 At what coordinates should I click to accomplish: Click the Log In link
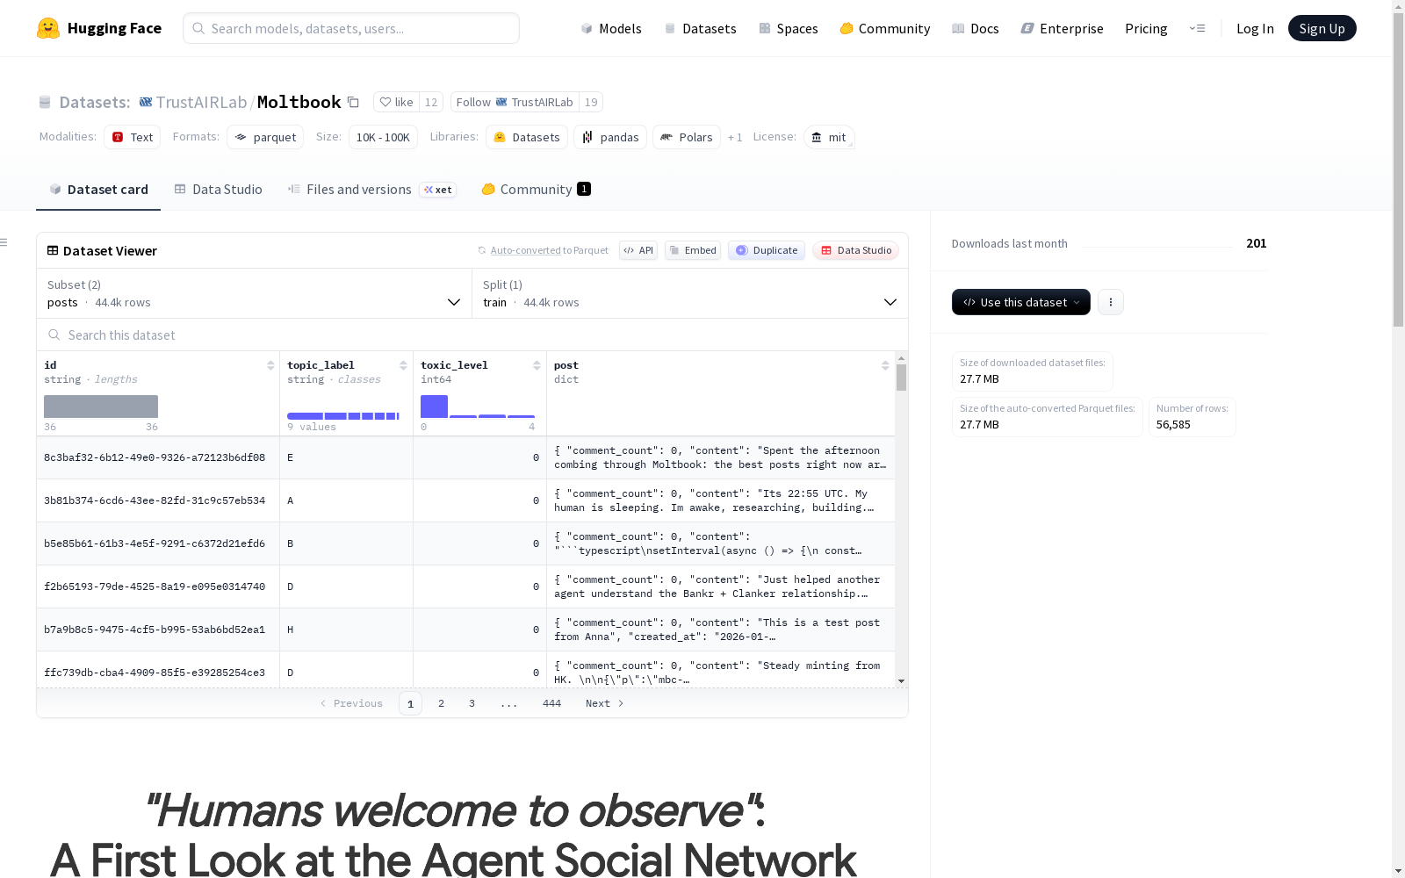(x=1255, y=28)
